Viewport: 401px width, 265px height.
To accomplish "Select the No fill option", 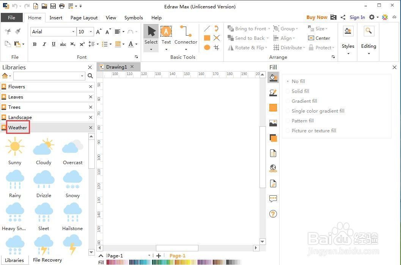I will point(296,81).
